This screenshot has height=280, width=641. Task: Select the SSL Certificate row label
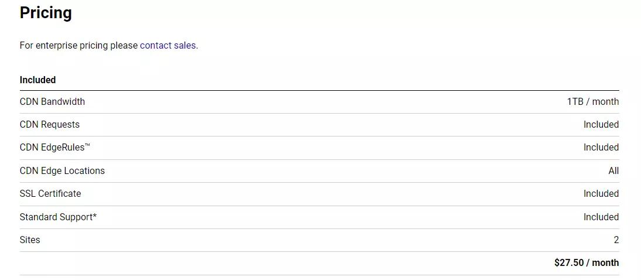pyautogui.click(x=50, y=194)
